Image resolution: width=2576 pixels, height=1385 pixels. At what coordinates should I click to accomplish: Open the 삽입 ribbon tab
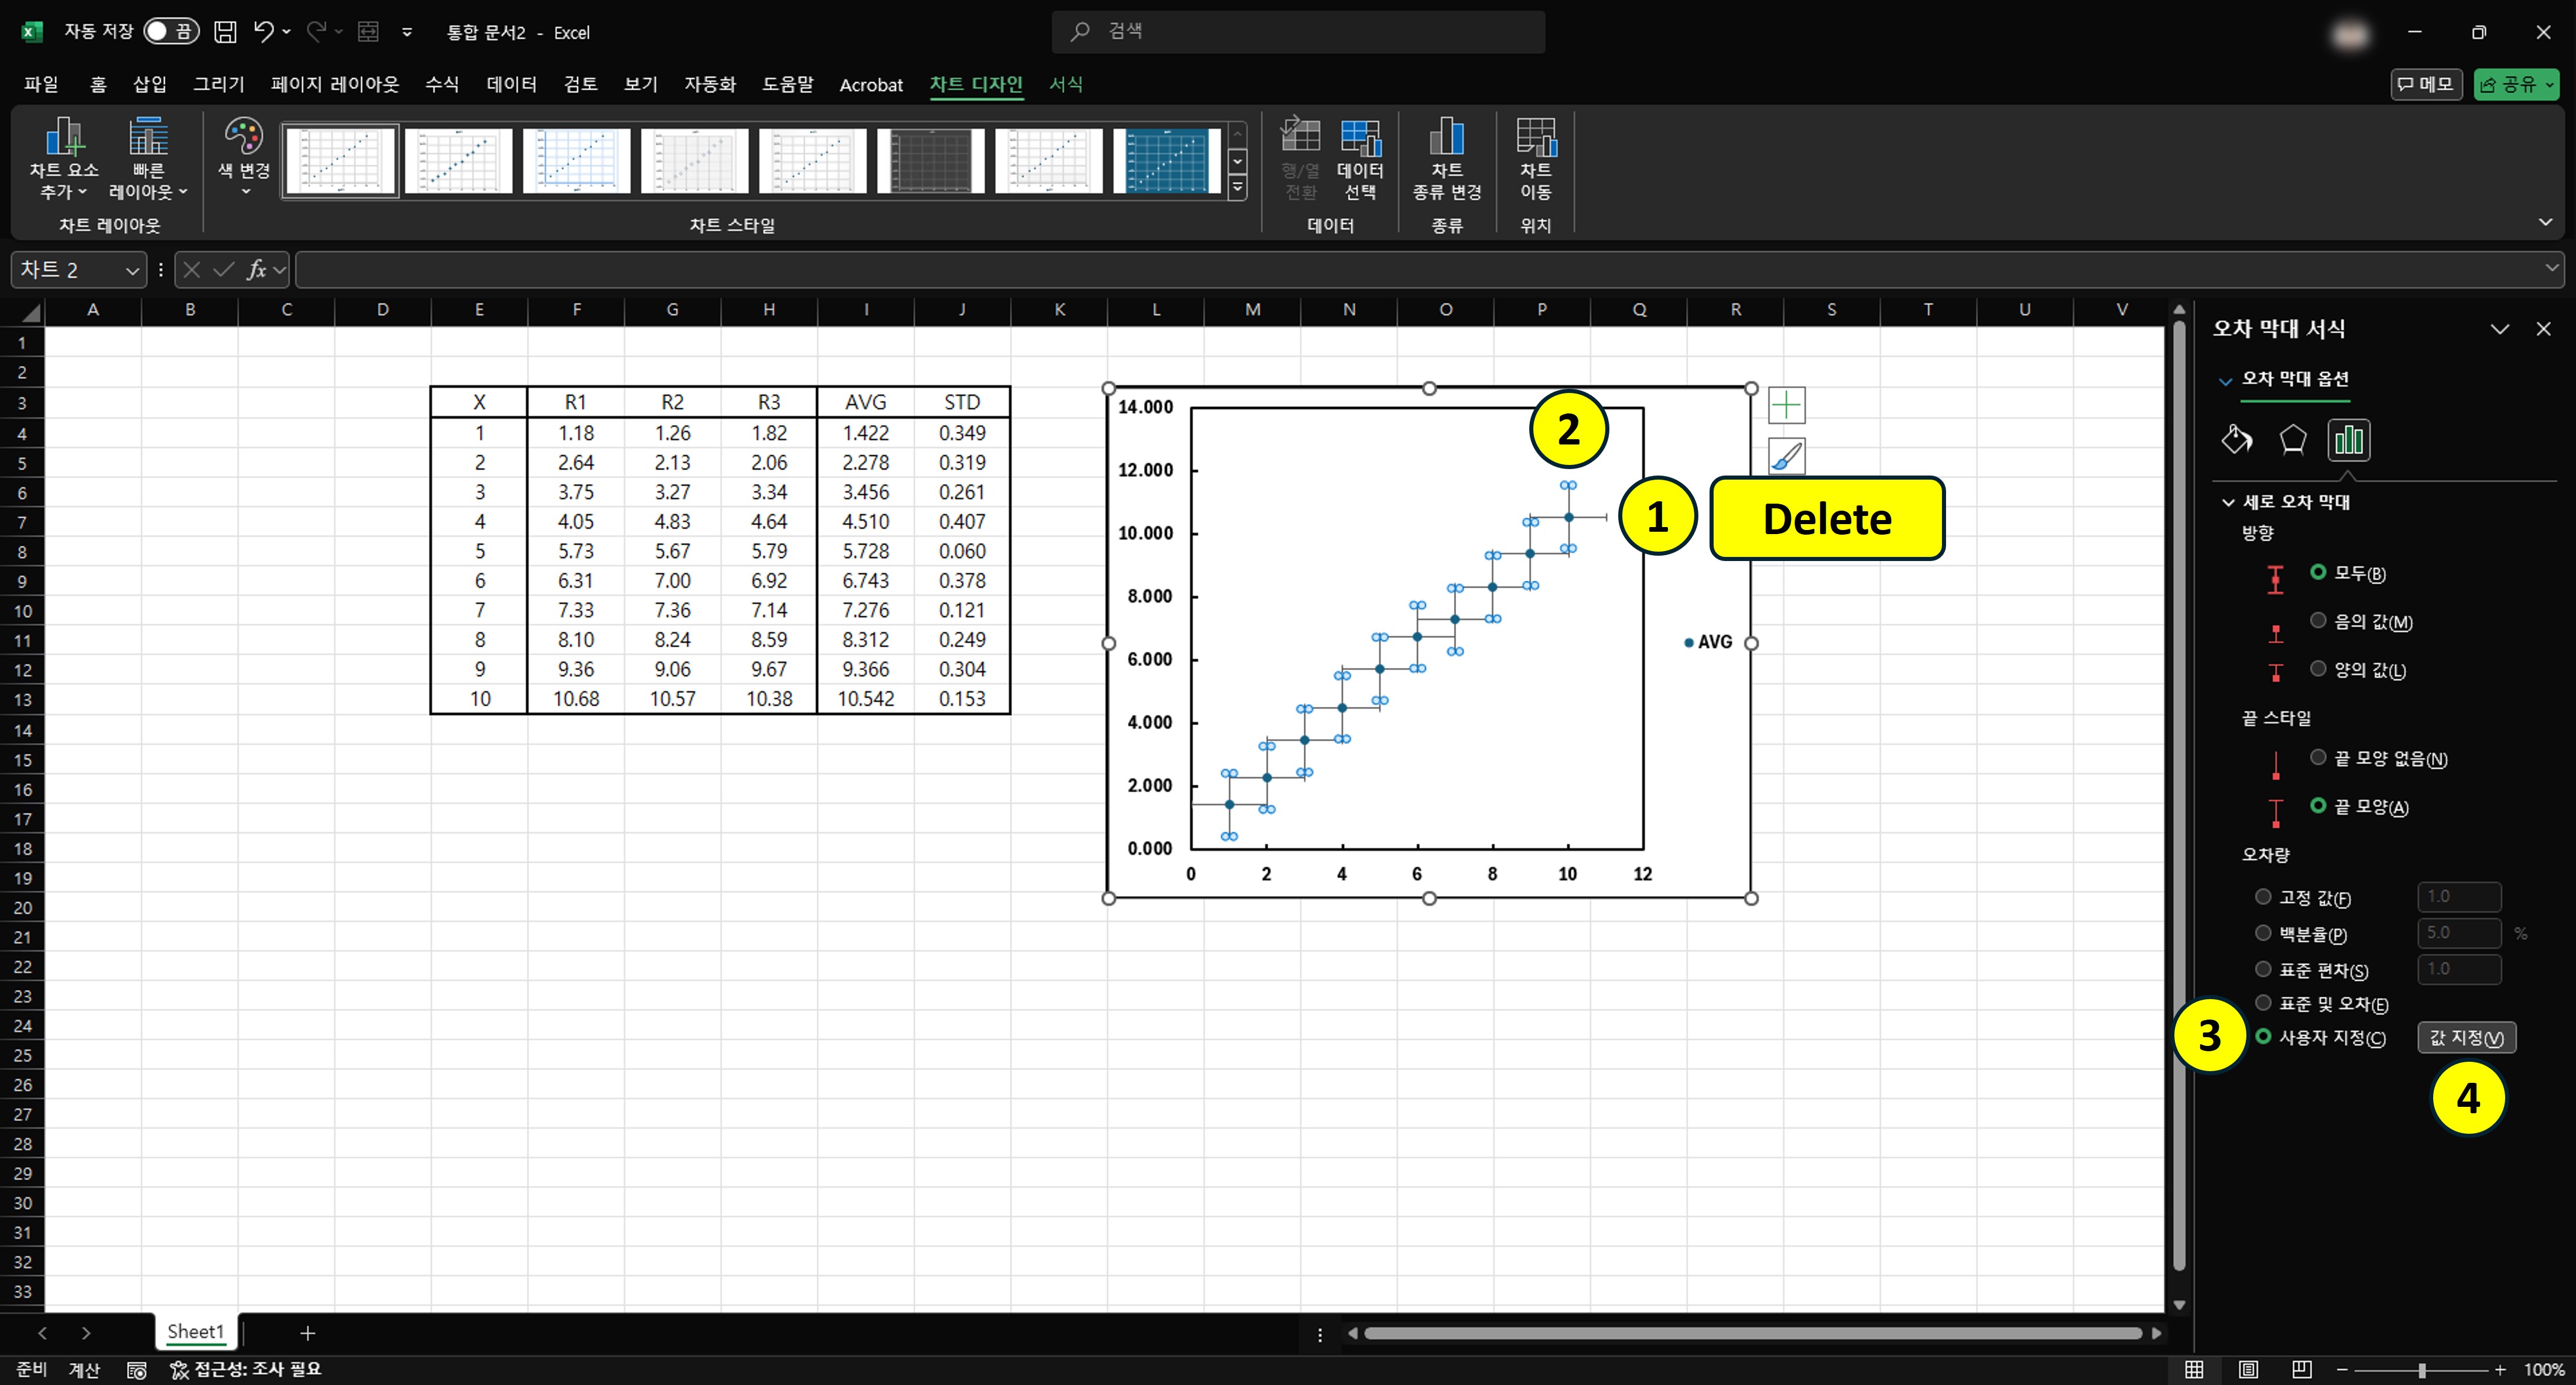[x=150, y=84]
